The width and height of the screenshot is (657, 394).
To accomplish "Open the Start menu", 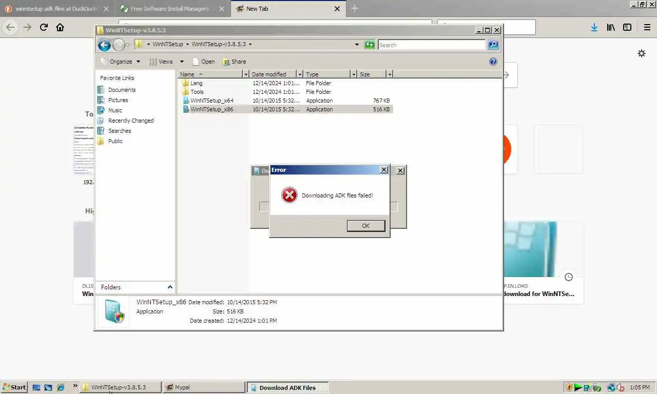I will tap(14, 387).
